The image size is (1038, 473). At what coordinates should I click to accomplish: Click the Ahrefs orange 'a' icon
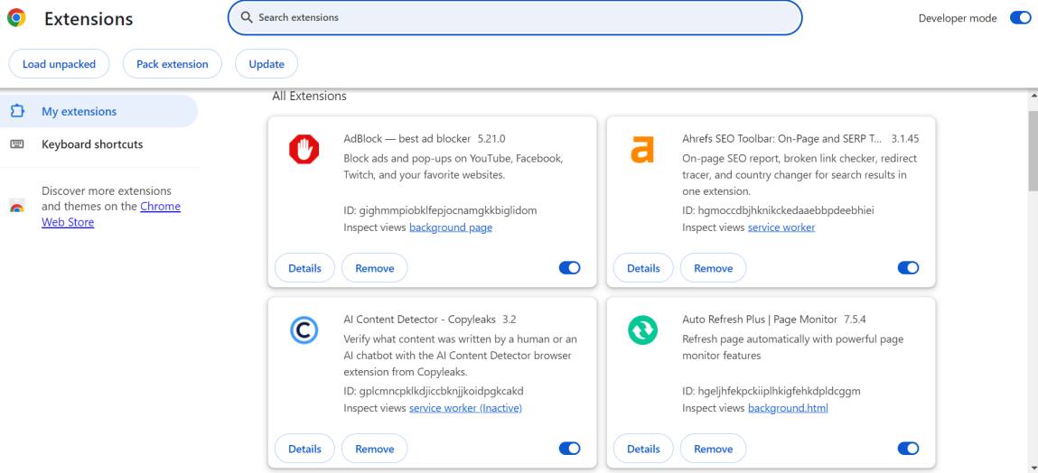(x=642, y=149)
